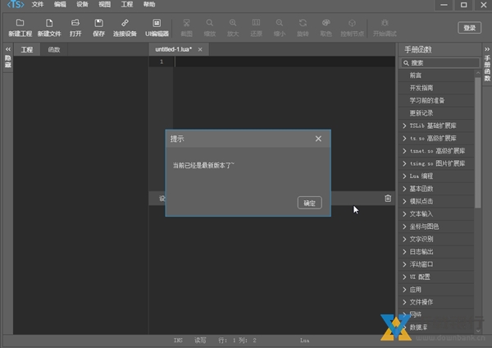Open the UI编辑器 (UI Editor) tool

point(157,23)
